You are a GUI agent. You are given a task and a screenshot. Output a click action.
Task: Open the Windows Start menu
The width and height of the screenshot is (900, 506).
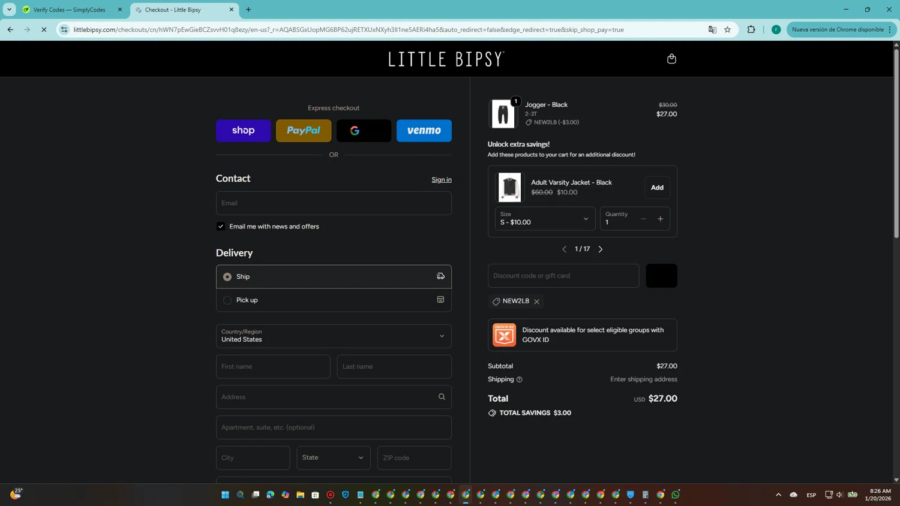coord(225,495)
